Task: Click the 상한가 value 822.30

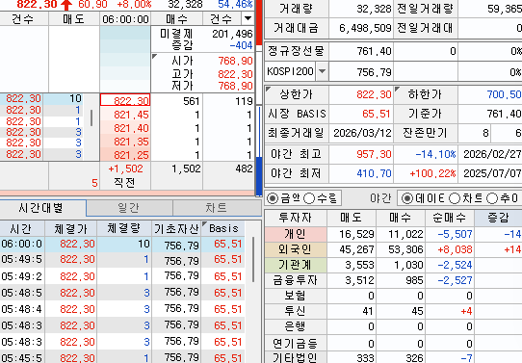Action: pos(374,94)
